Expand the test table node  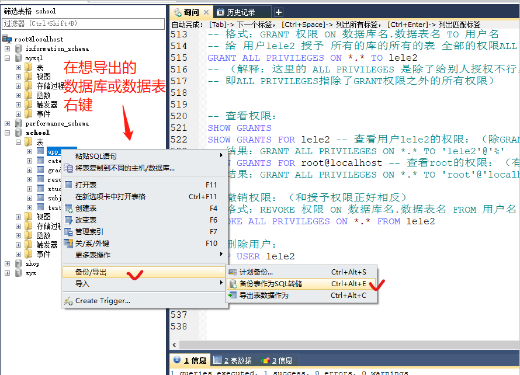pyautogui.click(x=30, y=207)
